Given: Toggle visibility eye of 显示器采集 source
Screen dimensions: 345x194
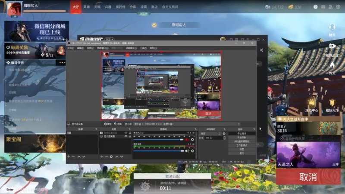Looking at the screenshot, I should click(126, 136).
